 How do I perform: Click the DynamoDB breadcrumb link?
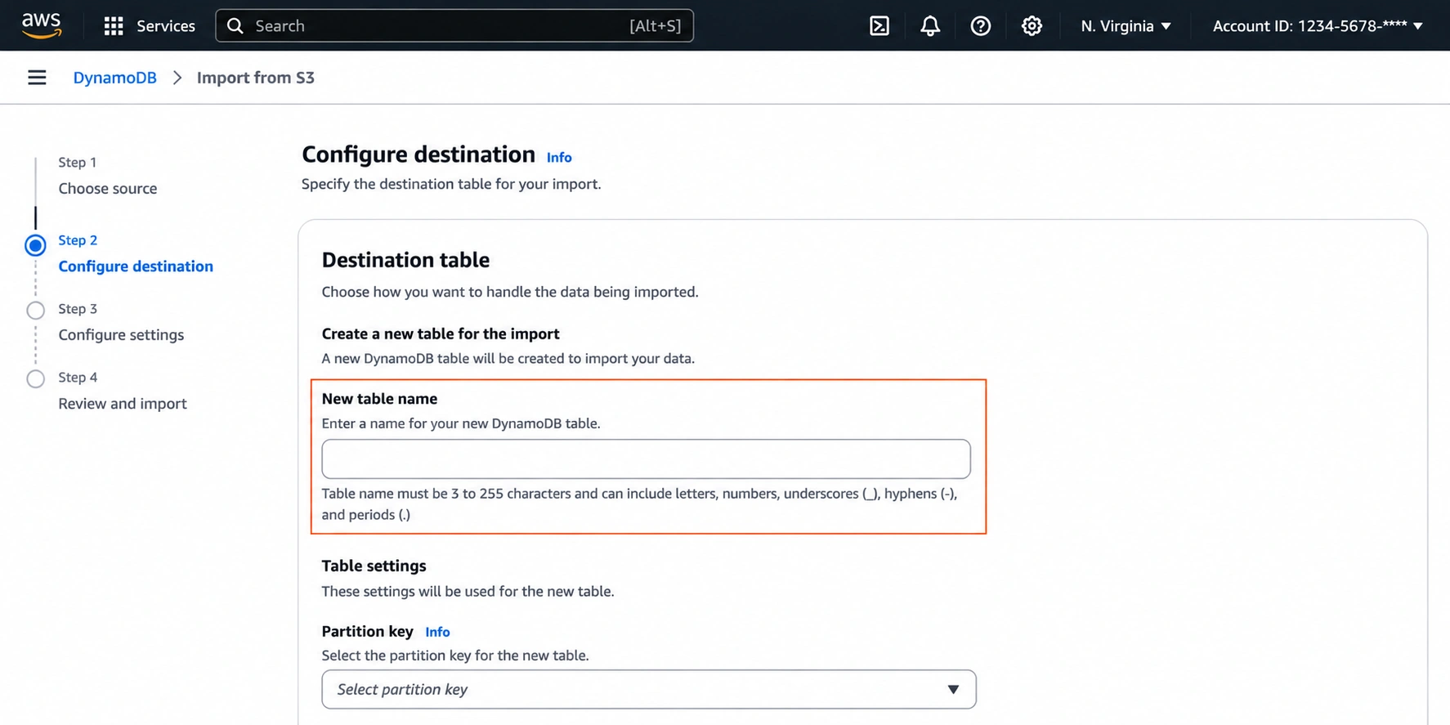coord(114,78)
